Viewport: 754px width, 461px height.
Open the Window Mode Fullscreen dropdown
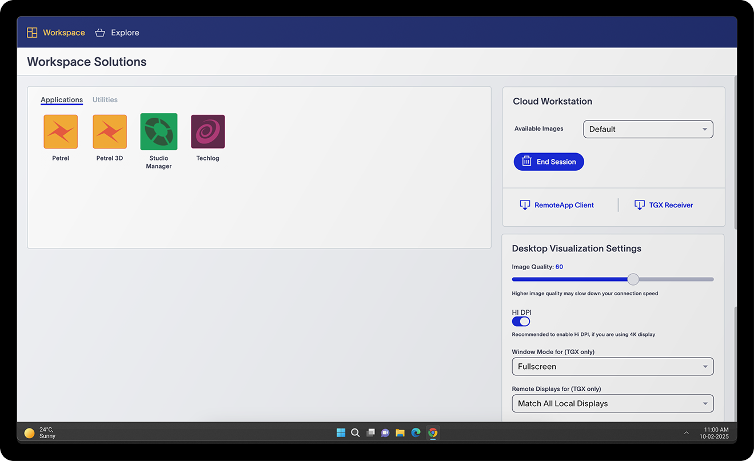(612, 367)
